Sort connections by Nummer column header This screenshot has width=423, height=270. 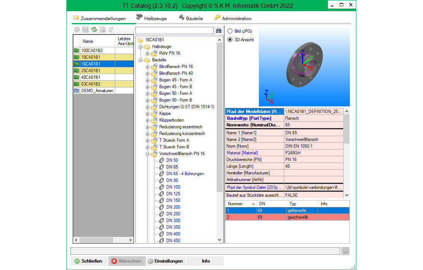point(241,204)
